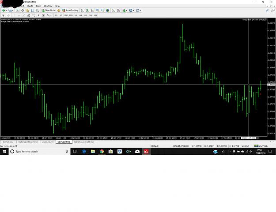The width and height of the screenshot is (276, 212).
Task: Switch to GBPUSD,M3 (offline) tab
Action: click(x=84, y=142)
